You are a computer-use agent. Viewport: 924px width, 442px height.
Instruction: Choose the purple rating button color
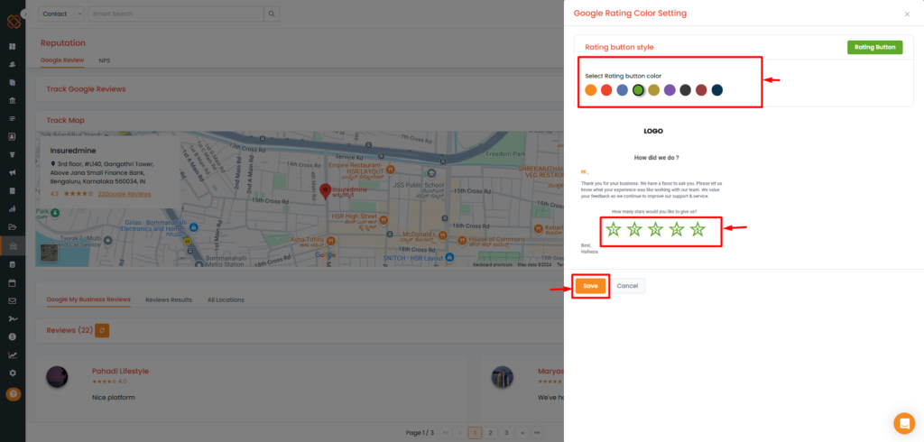pos(670,90)
